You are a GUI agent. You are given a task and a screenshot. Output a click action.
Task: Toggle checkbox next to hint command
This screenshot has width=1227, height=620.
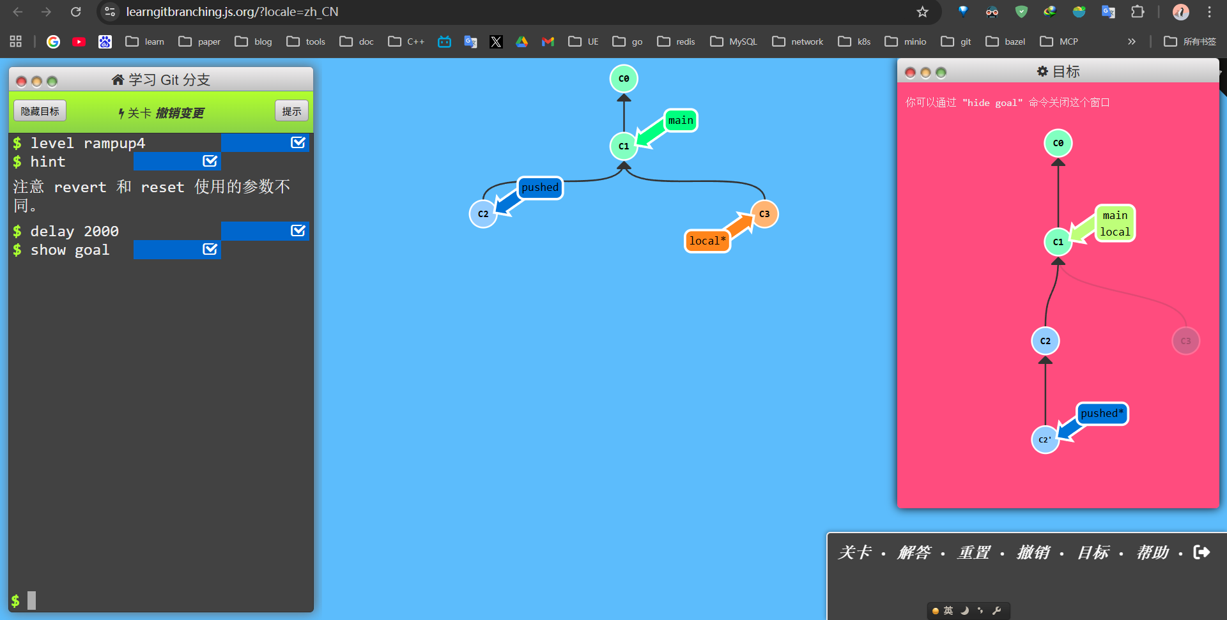210,161
